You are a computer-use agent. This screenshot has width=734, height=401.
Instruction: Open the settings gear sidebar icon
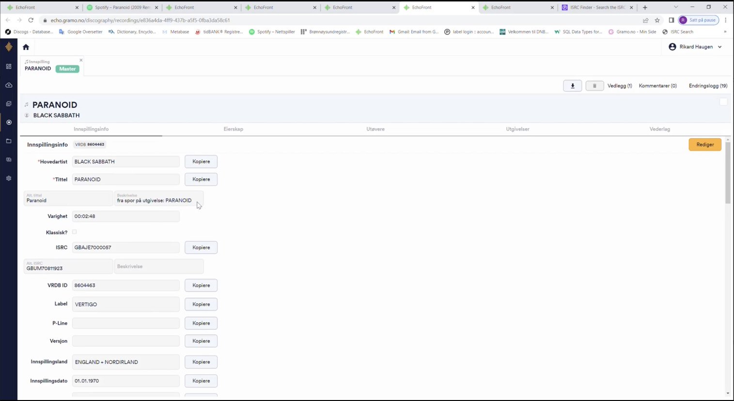[x=9, y=178]
